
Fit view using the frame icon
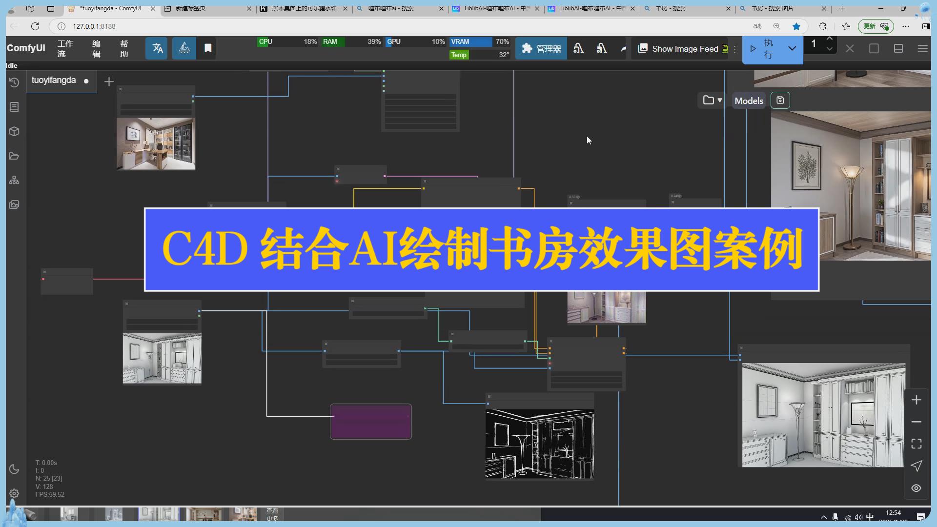tap(917, 444)
